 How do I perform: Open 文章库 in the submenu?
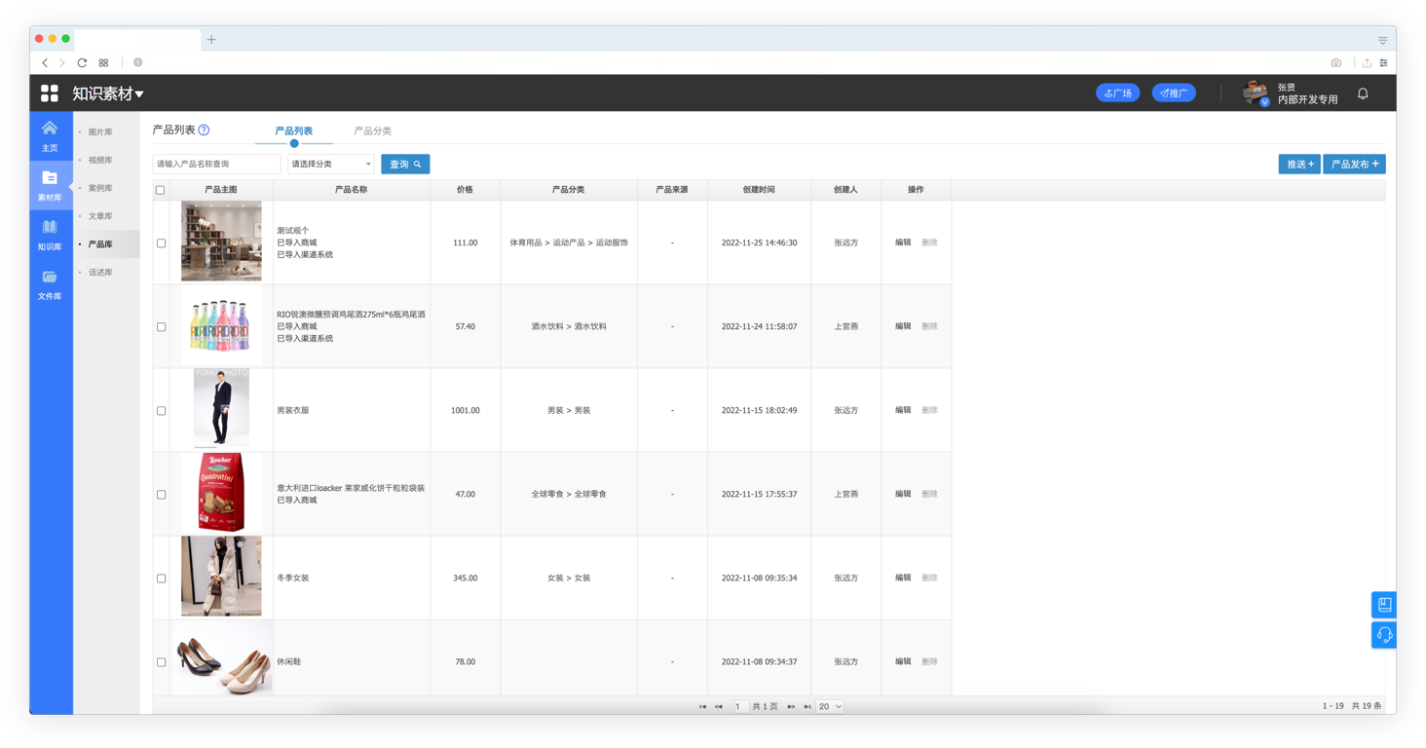coord(100,216)
